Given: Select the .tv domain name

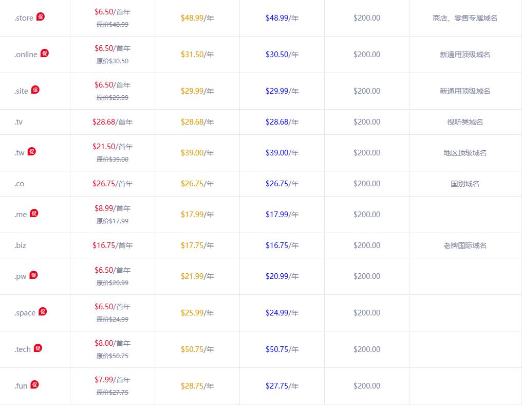Looking at the screenshot, I should (18, 122).
